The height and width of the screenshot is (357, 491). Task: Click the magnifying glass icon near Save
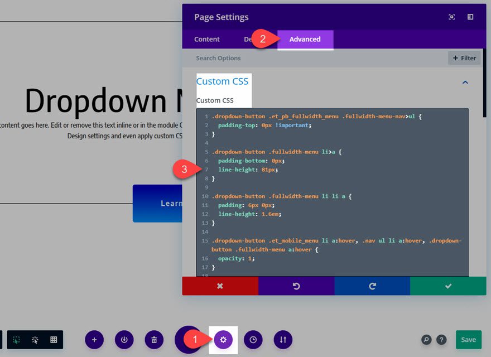[426, 340]
